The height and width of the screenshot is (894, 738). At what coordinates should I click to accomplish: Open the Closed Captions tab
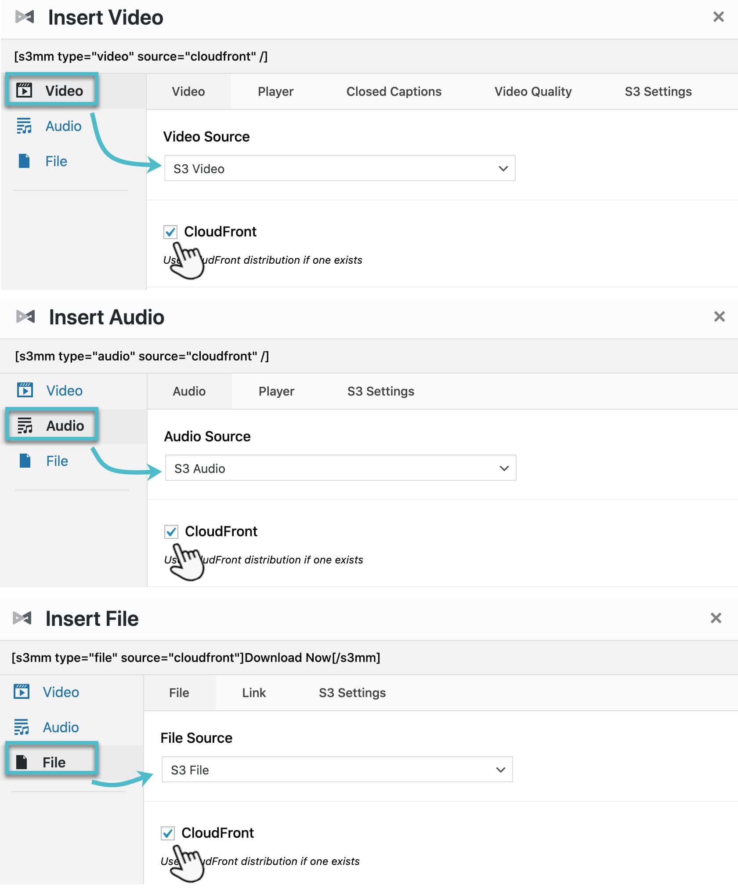tap(394, 91)
